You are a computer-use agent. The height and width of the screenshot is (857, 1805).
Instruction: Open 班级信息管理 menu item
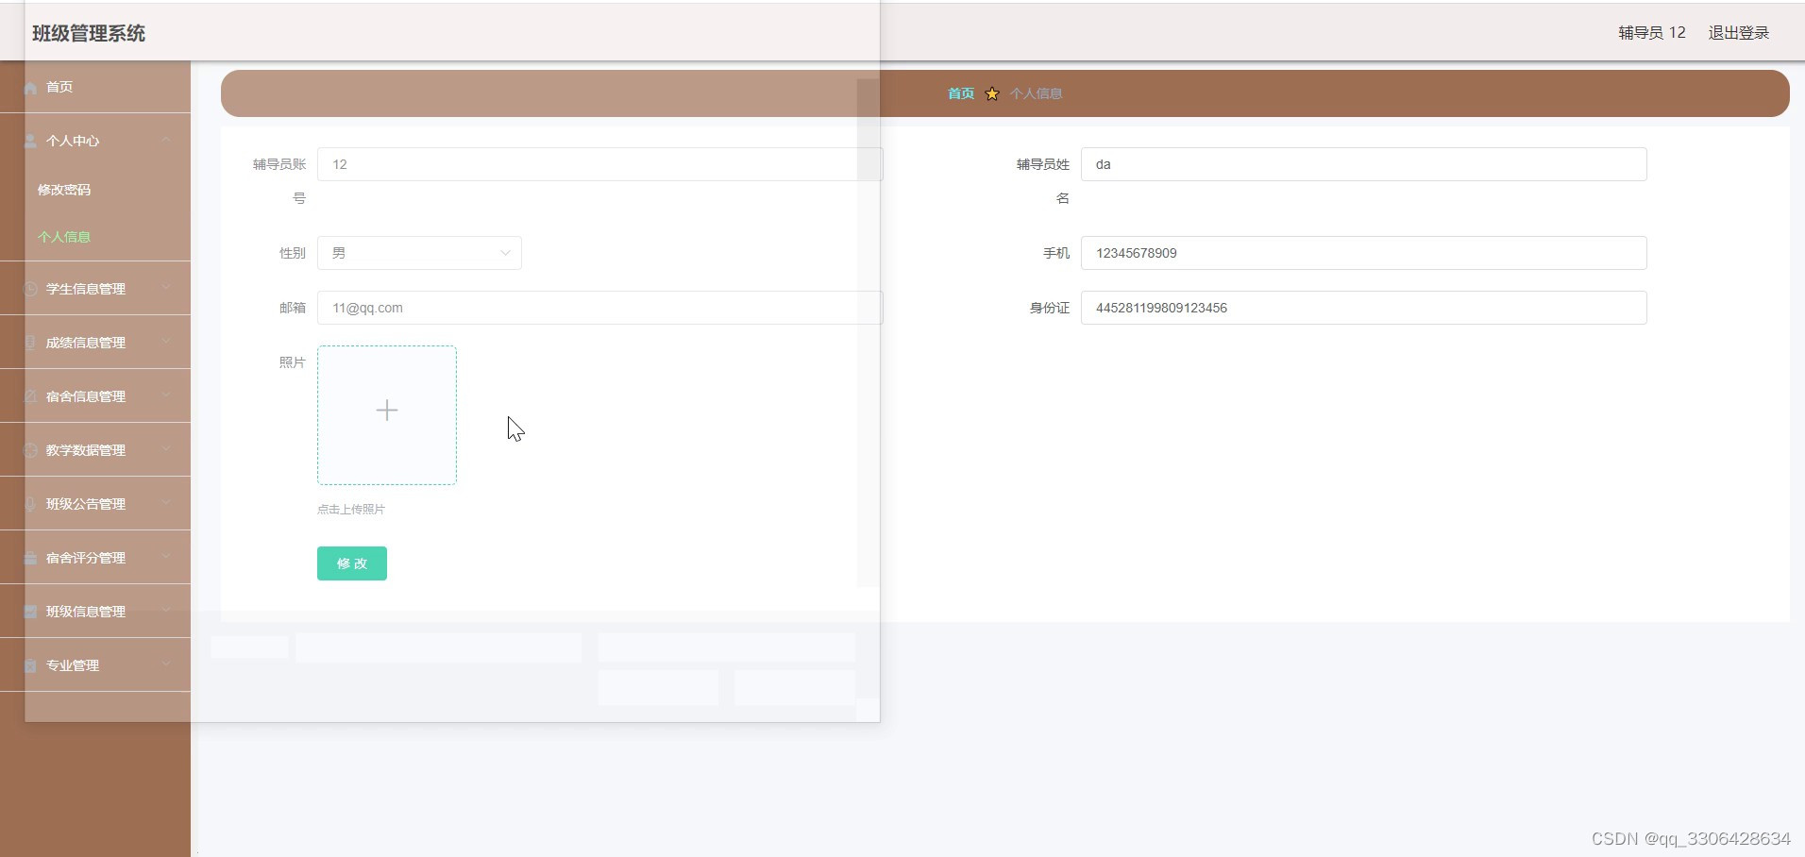(95, 612)
